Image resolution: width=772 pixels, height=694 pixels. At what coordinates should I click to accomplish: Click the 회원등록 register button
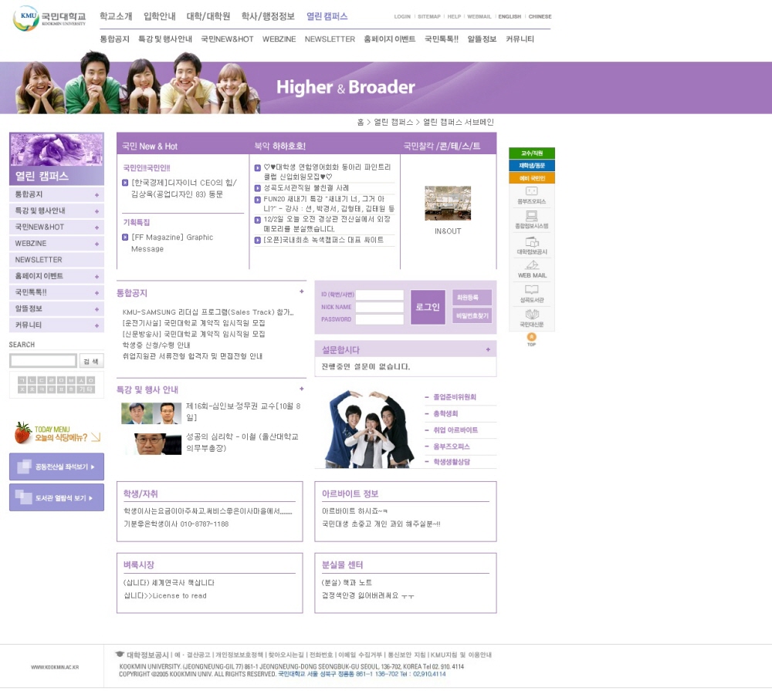coord(472,298)
